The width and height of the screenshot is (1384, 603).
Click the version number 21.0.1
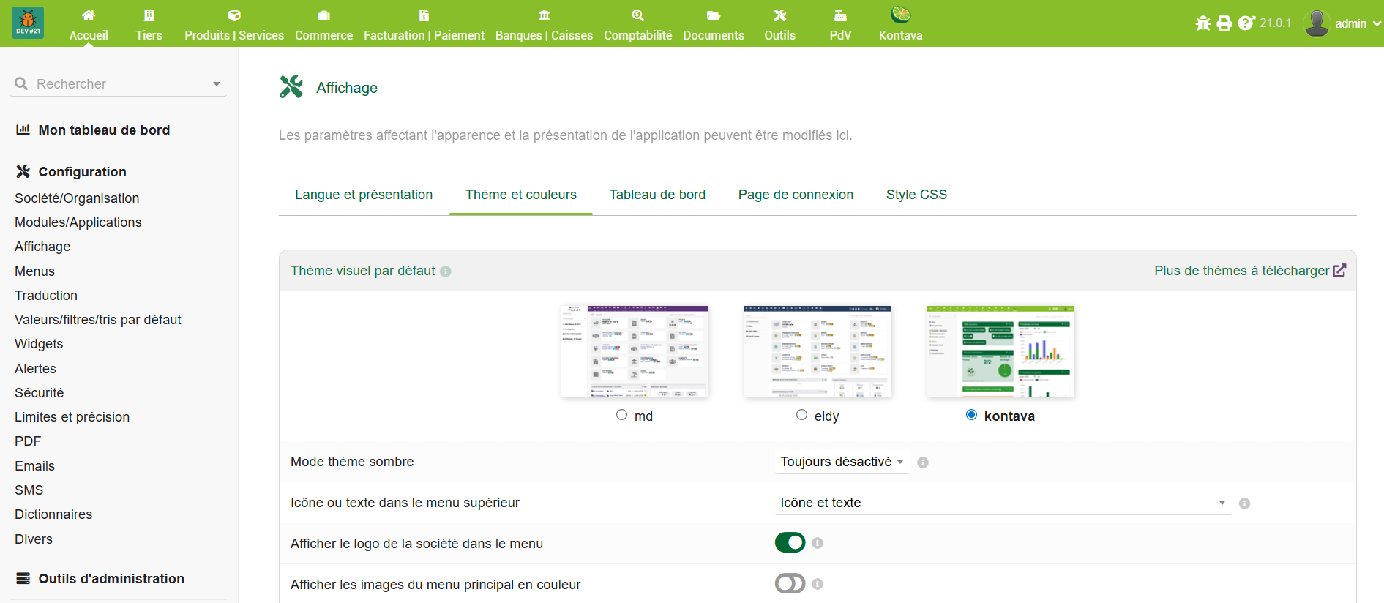tap(1276, 23)
